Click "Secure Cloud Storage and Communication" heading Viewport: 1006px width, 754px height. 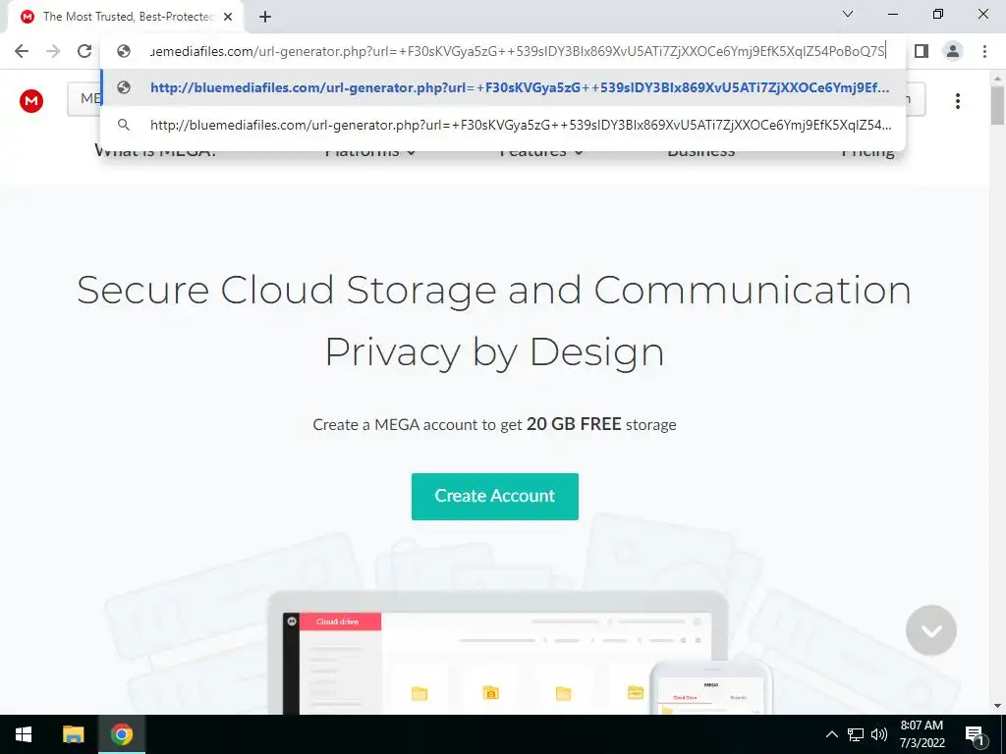pyautogui.click(x=495, y=290)
